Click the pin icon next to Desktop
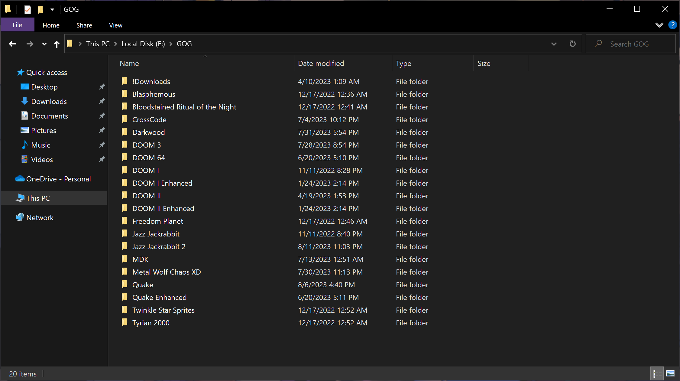The image size is (680, 381). pyautogui.click(x=102, y=87)
